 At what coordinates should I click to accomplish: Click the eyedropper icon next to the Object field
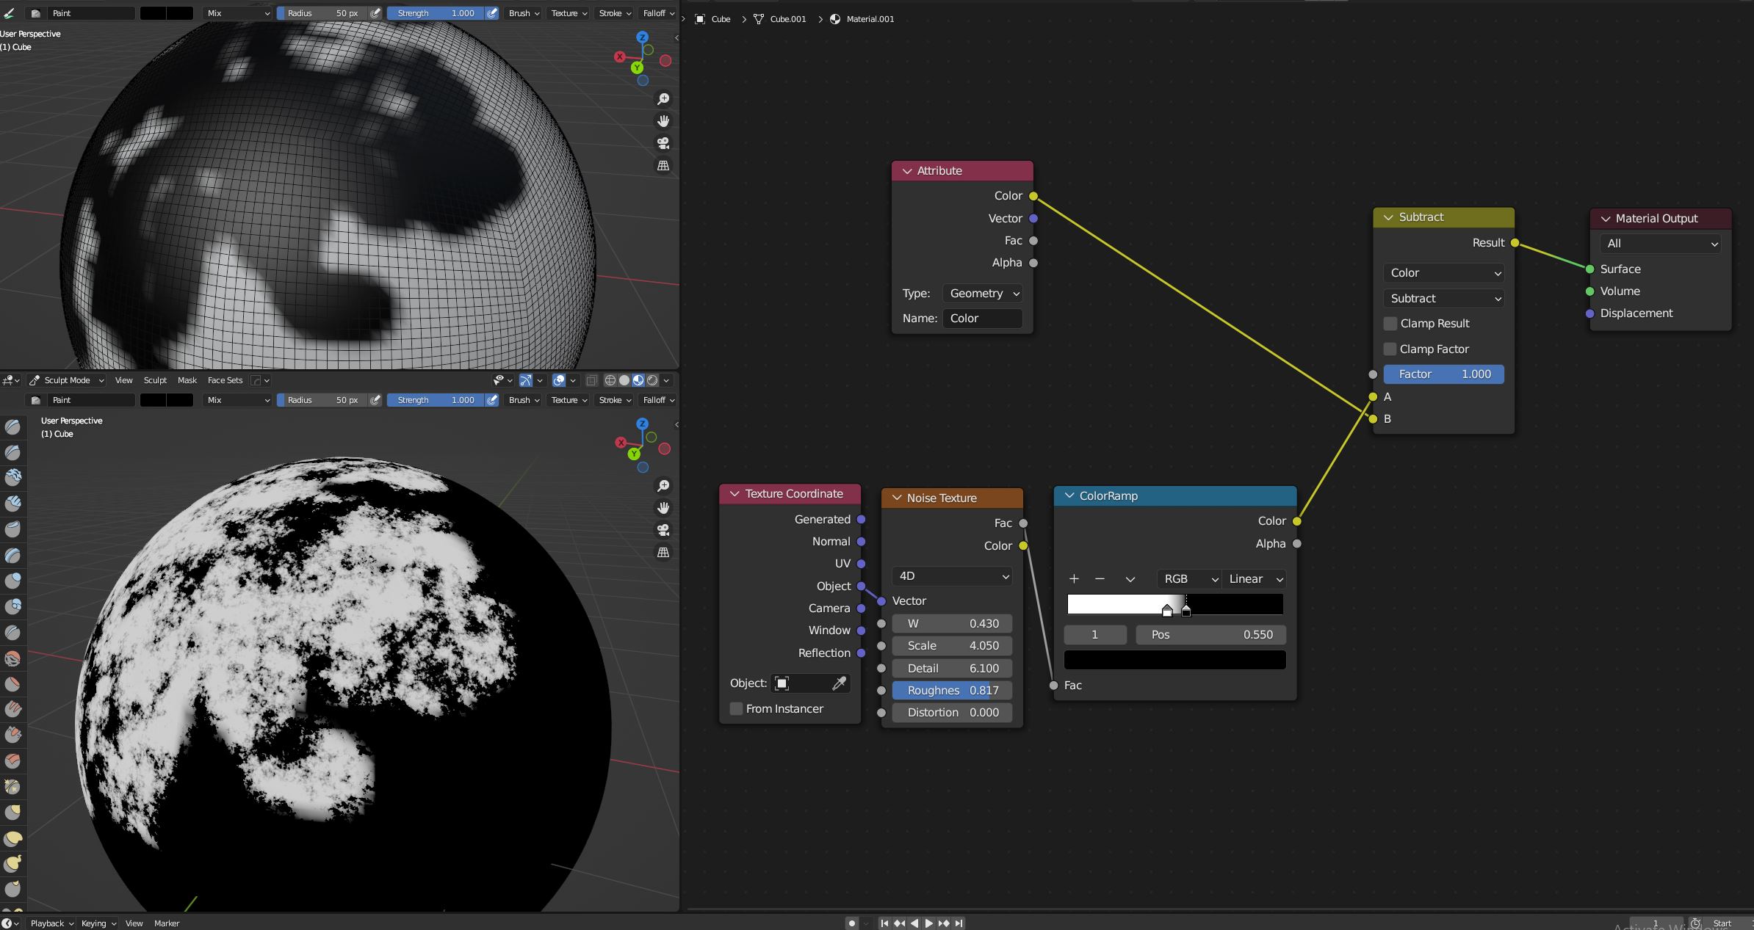840,683
